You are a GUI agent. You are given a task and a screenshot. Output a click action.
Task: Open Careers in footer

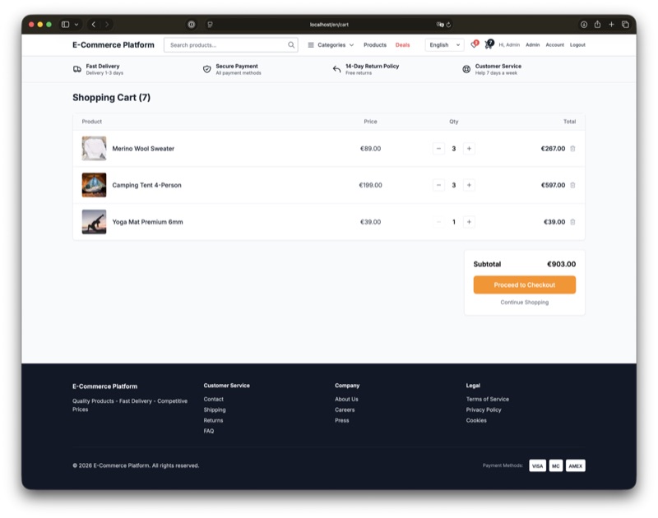click(x=345, y=409)
